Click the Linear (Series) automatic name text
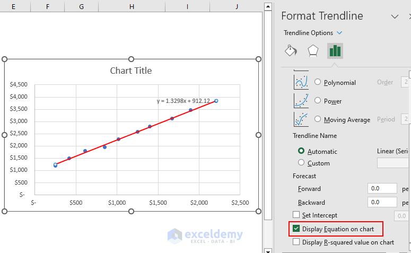The image size is (411, 253). (393, 151)
